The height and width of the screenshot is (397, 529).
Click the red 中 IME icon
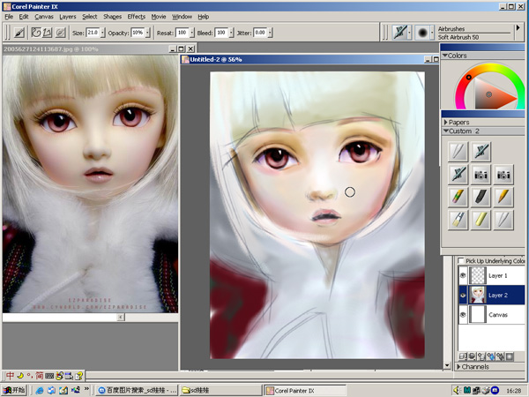(10, 376)
